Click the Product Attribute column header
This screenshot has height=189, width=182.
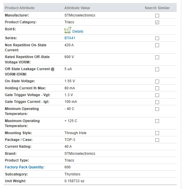(20, 8)
